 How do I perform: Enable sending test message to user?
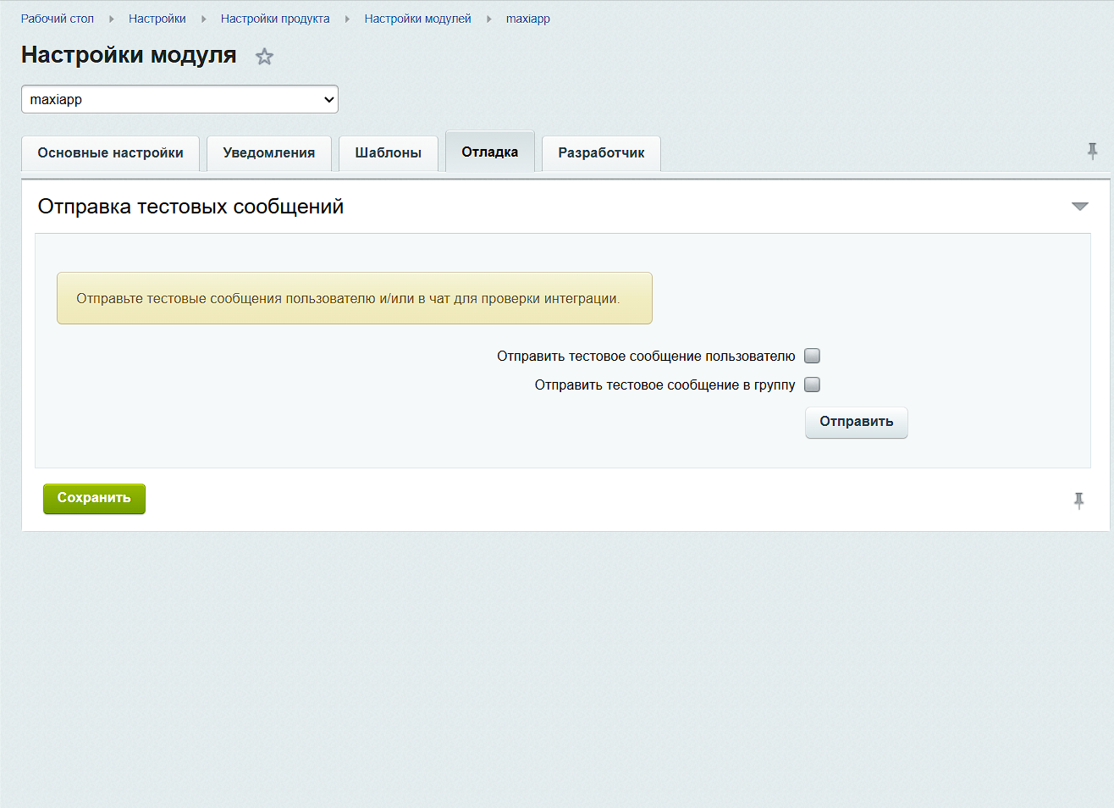[x=812, y=356]
